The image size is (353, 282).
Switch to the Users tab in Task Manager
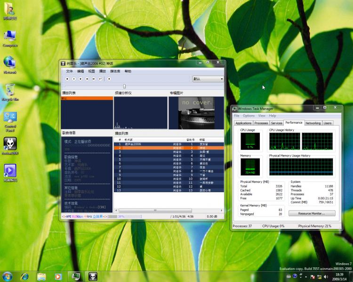tap(328, 123)
